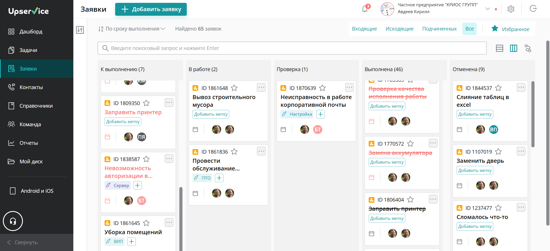Click calendar icon on ID 1870639 card
Viewport: 550px width, 251px height.
pyautogui.click(x=283, y=129)
